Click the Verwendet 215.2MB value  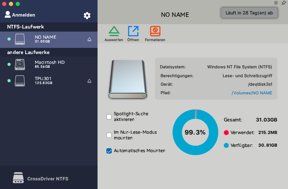click(x=268, y=132)
